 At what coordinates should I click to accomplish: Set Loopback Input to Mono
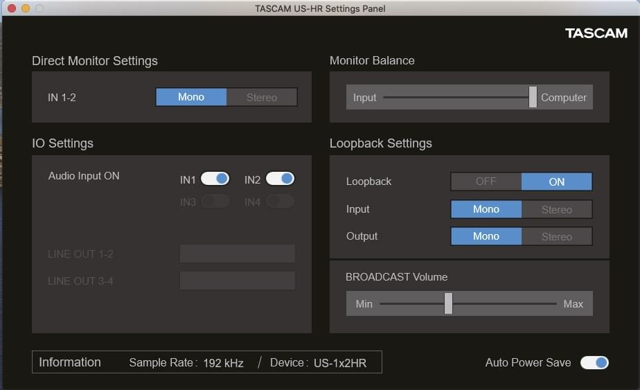click(486, 209)
